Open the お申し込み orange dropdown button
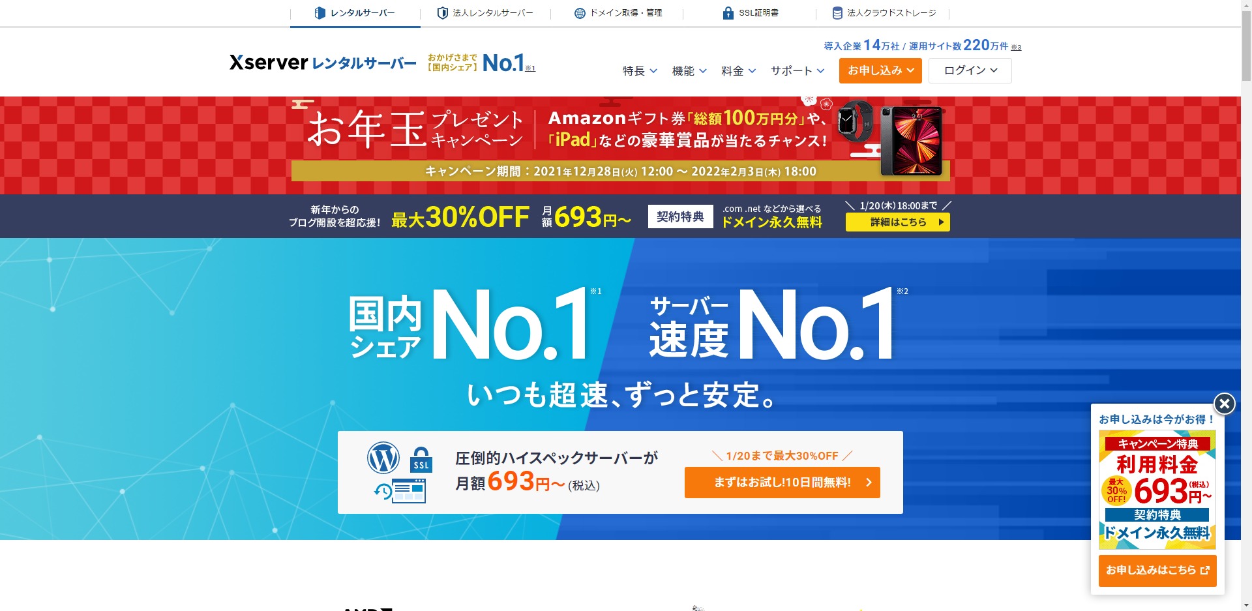The image size is (1252, 611). 880,70
